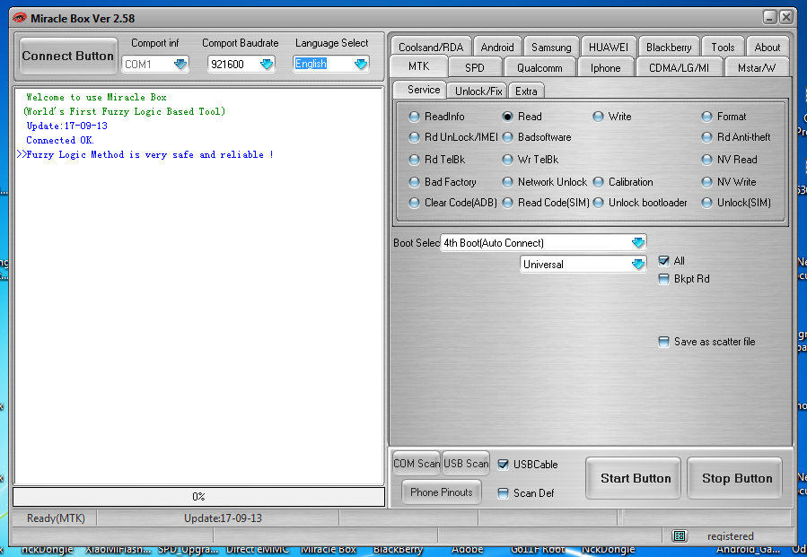Switch to the Coolsand/RDA tab

[431, 47]
